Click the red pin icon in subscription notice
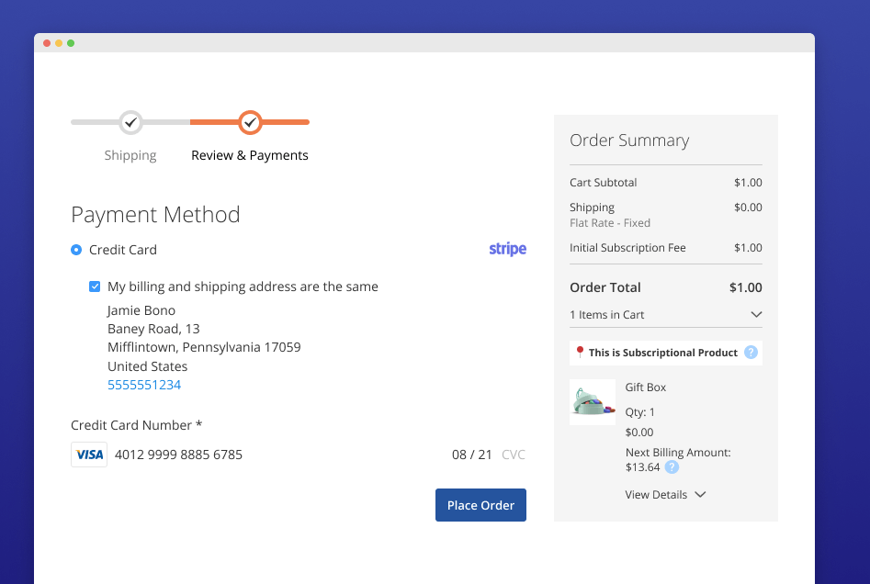 580,353
